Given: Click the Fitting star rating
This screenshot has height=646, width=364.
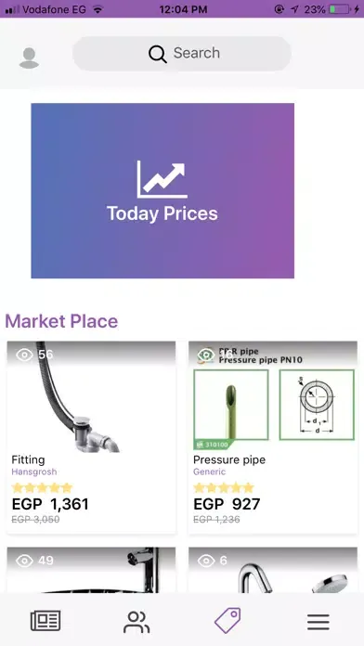Looking at the screenshot, I should [x=42, y=488].
